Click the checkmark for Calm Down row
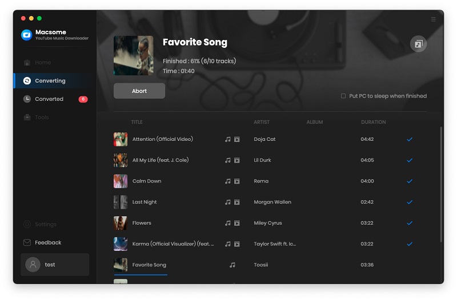The width and height of the screenshot is (457, 300). point(410,181)
